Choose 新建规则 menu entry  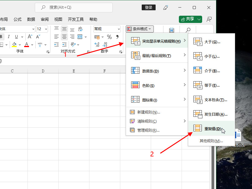coord(157,112)
